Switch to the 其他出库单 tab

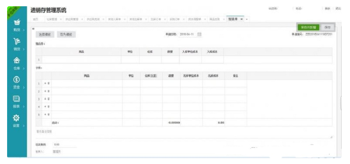[135, 19]
